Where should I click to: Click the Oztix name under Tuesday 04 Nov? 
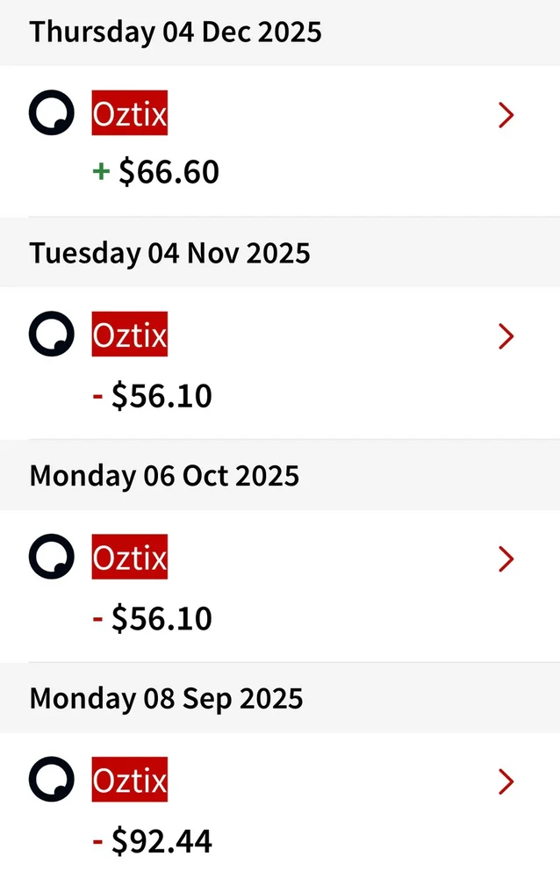point(129,335)
